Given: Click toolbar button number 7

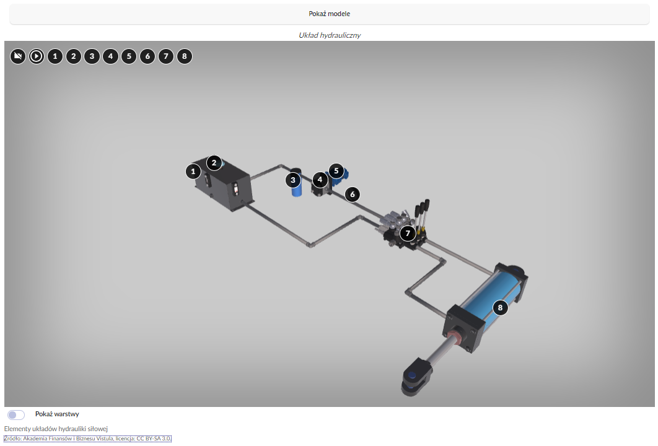Looking at the screenshot, I should (x=165, y=56).
